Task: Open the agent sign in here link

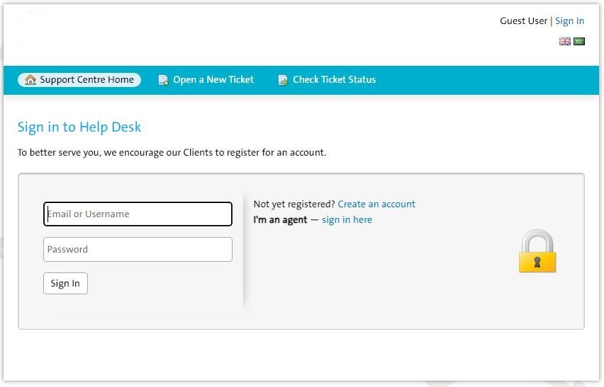Action: pos(347,220)
